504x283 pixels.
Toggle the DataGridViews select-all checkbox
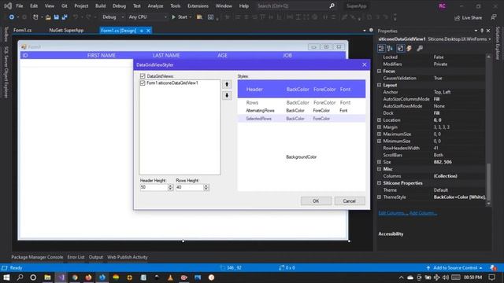pos(143,76)
